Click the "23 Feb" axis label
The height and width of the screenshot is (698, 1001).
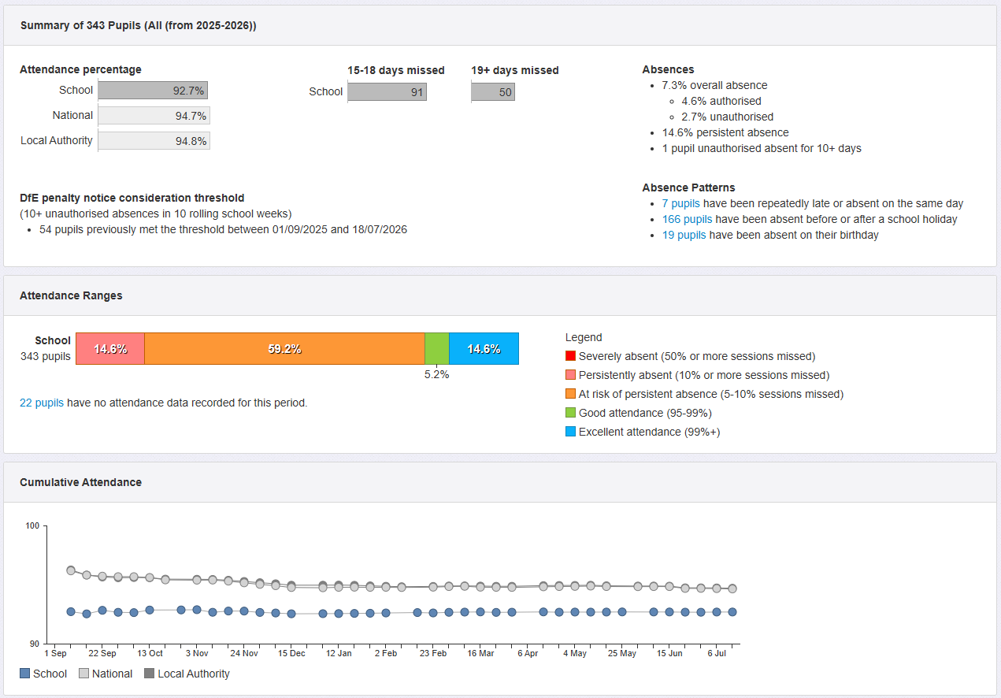pos(433,653)
